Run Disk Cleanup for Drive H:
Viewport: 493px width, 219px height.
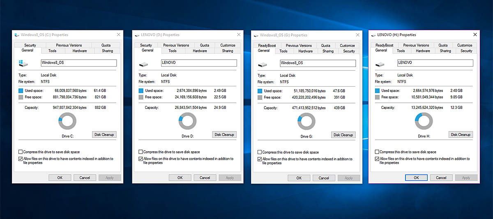(x=461, y=134)
